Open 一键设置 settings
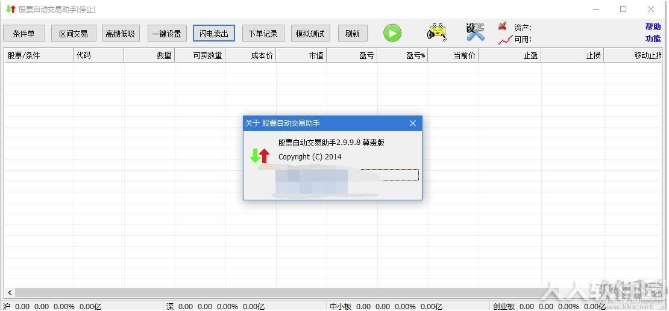The image size is (669, 311). pyautogui.click(x=167, y=33)
